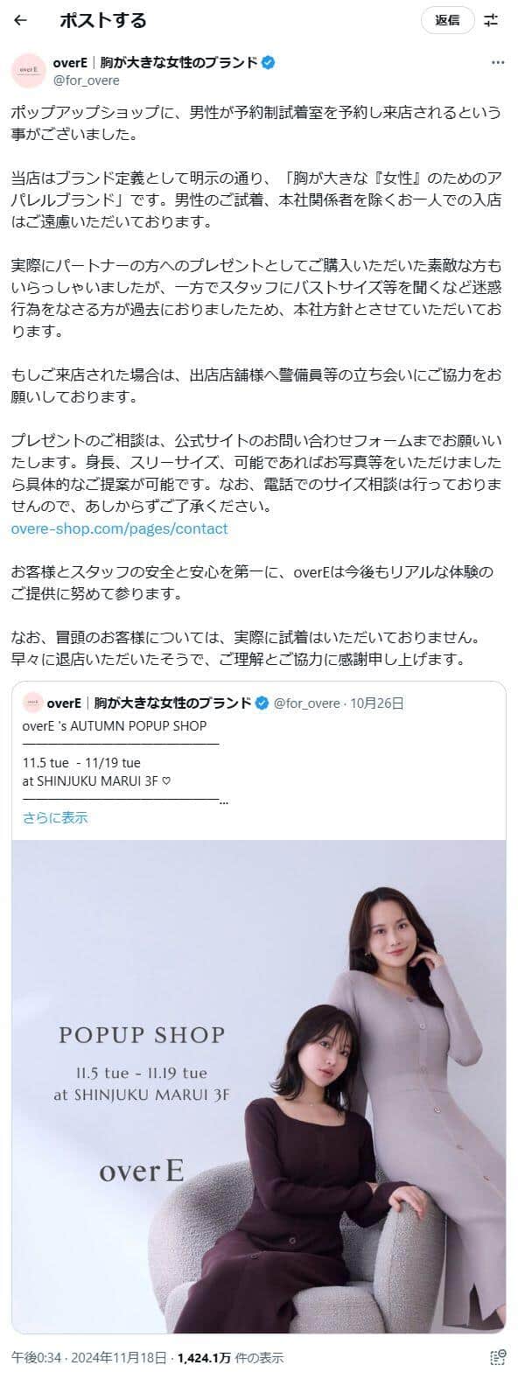518x1379 pixels.
Task: Click the small overE avatar in quoted post
Action: coord(32,703)
